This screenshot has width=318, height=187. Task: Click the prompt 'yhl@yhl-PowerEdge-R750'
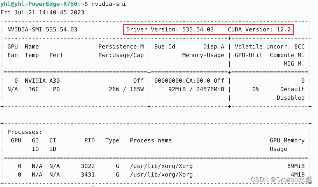point(39,4)
